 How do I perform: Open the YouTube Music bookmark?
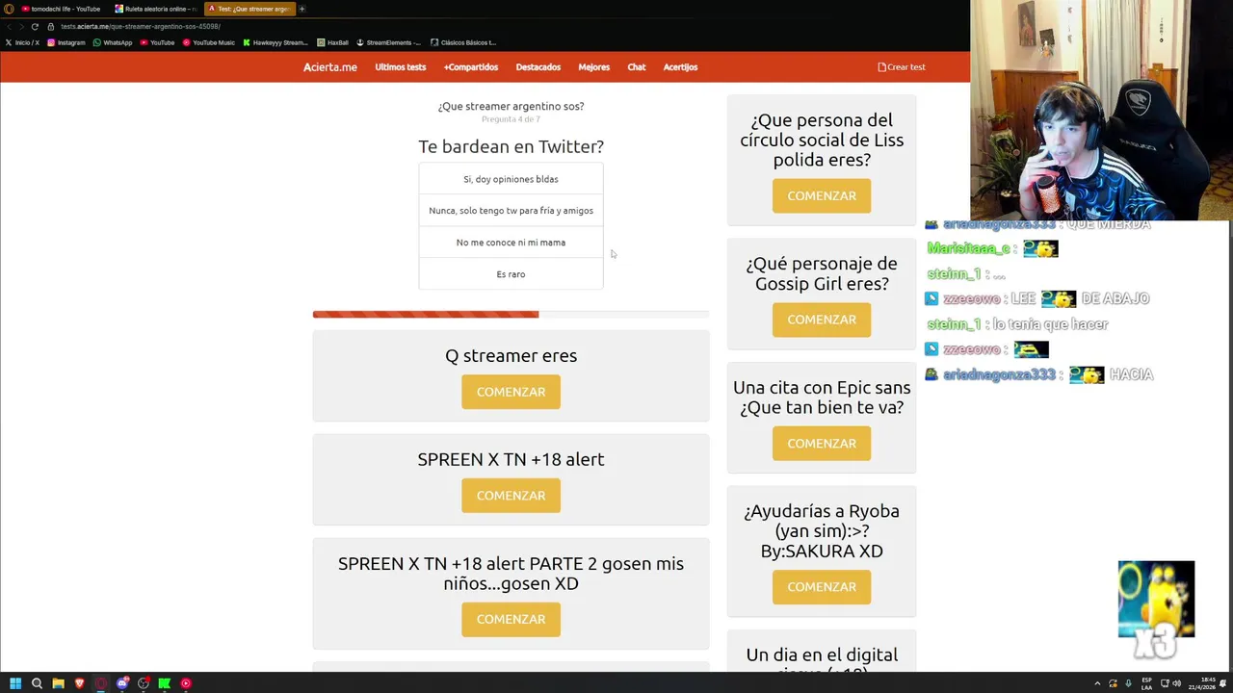[x=208, y=42]
